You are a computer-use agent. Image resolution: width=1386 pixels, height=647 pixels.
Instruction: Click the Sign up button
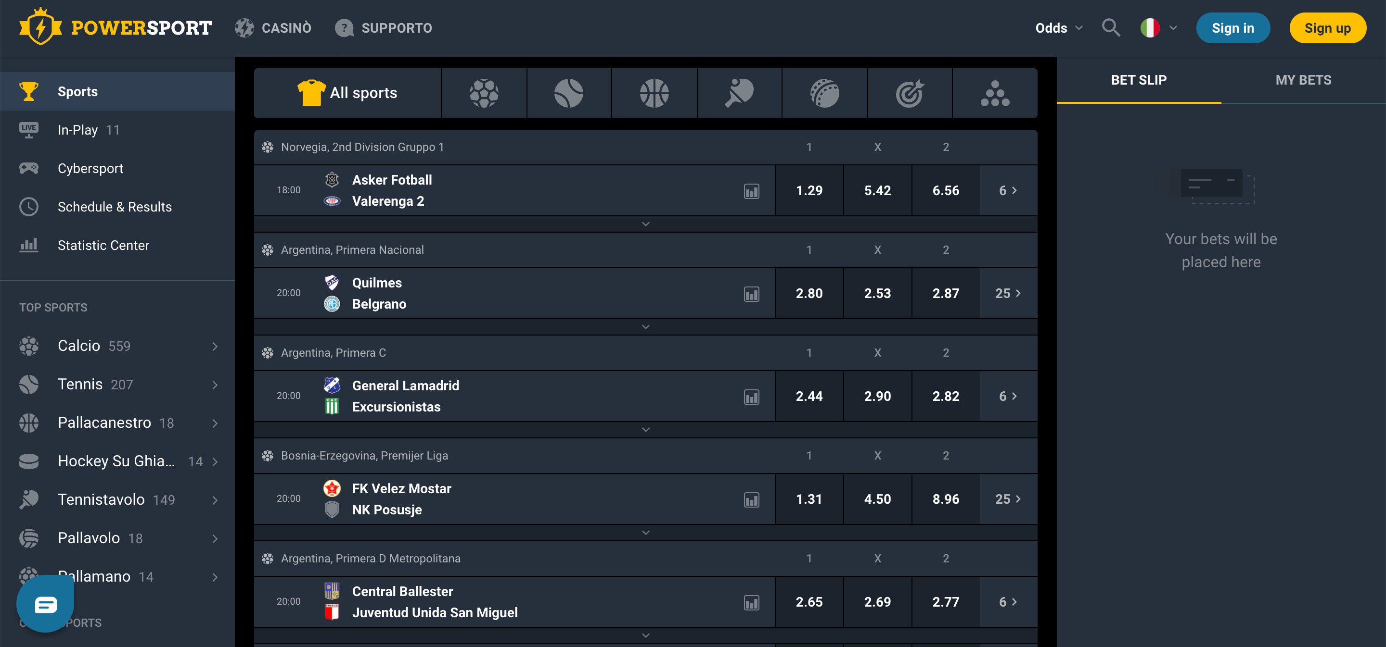click(x=1327, y=27)
